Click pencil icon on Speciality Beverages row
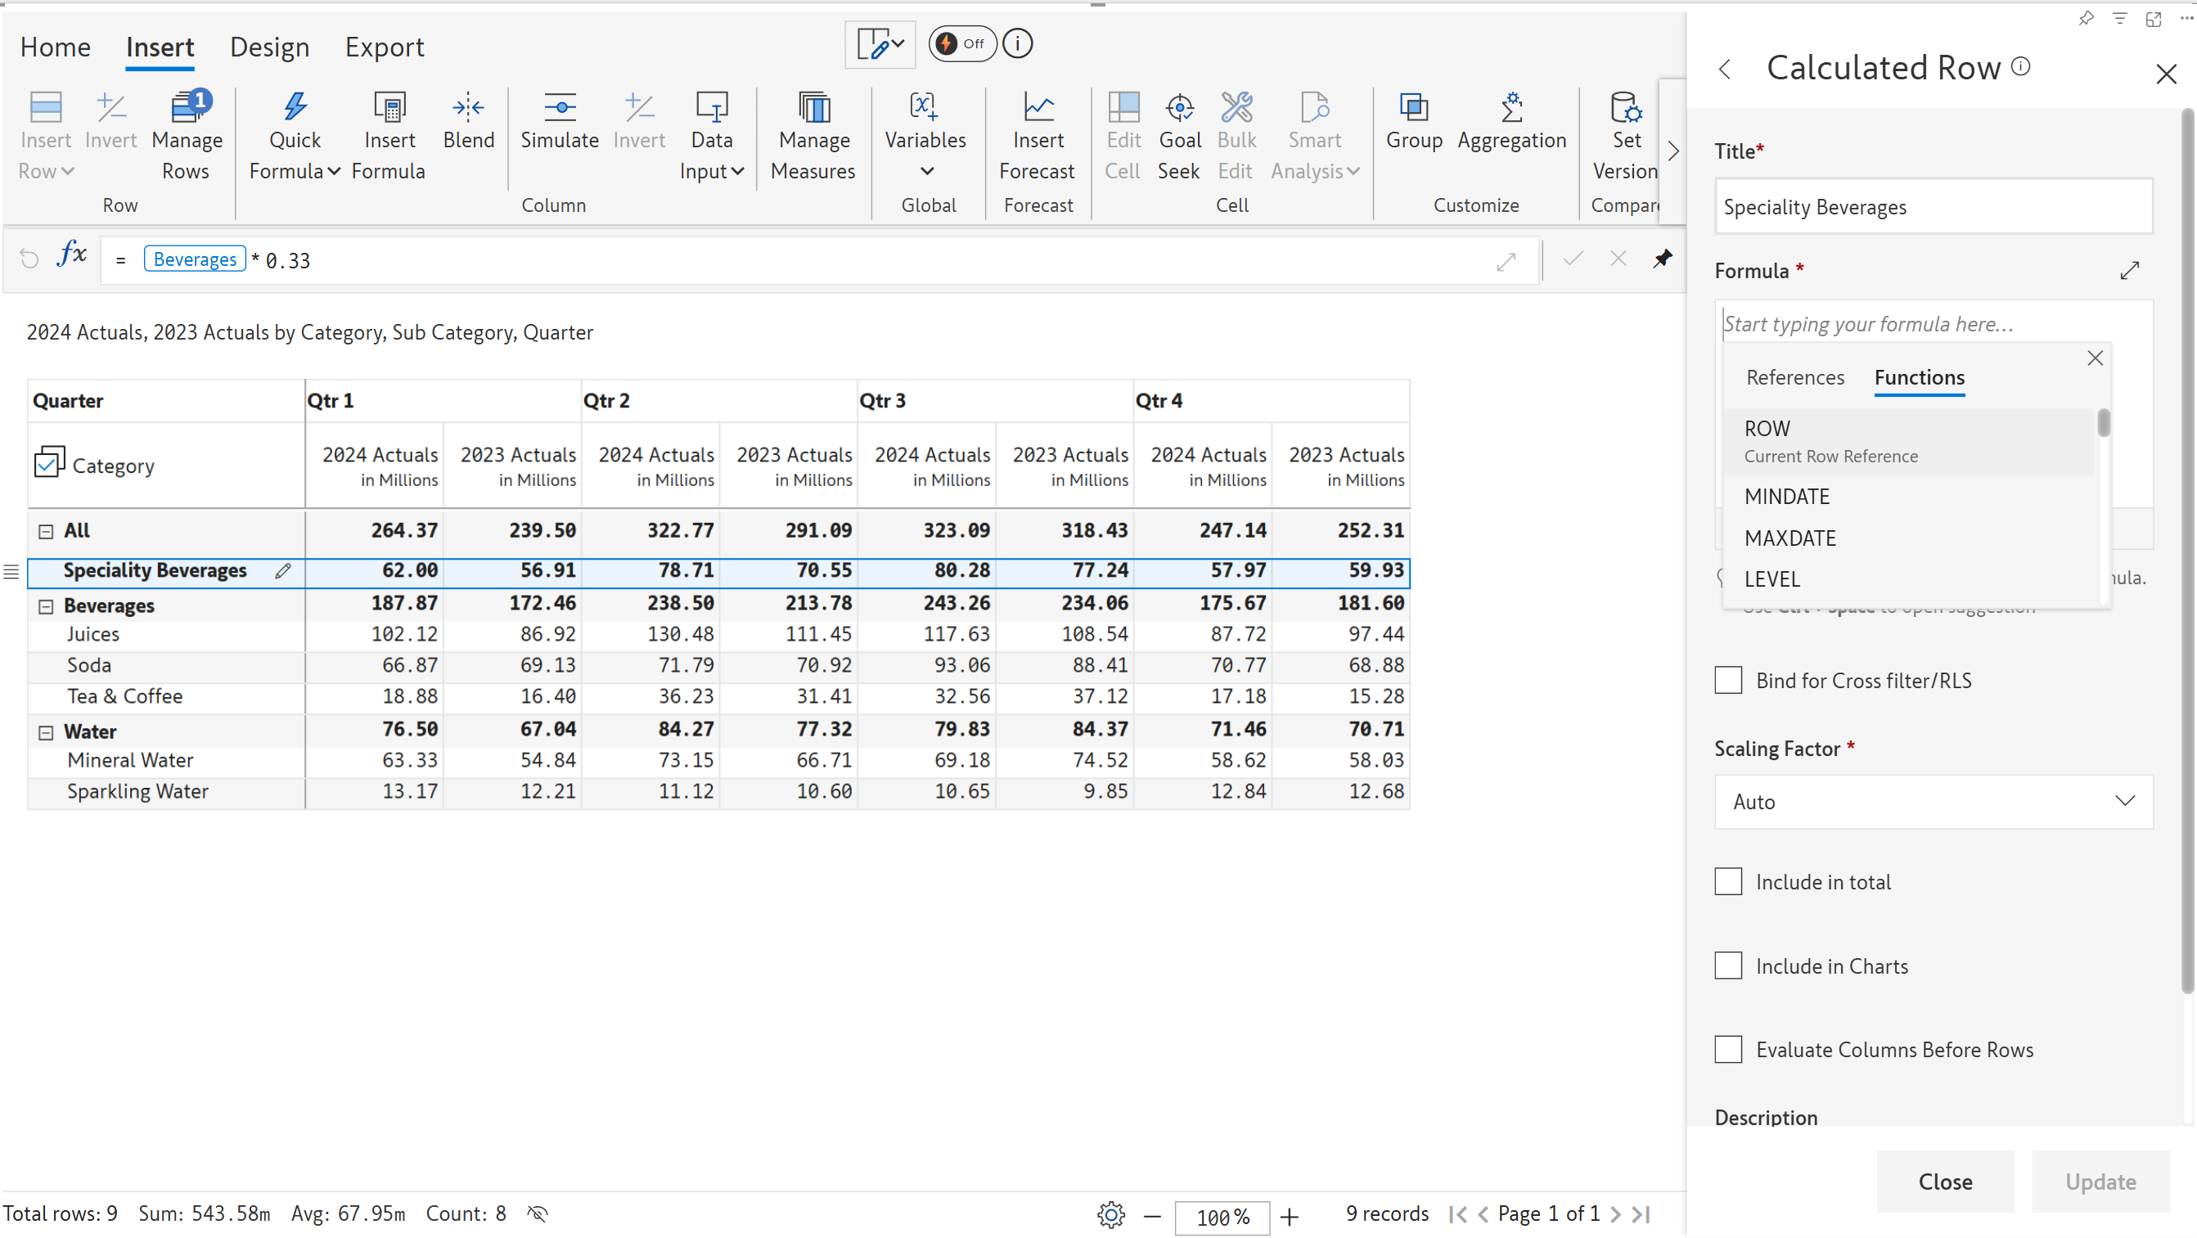The width and height of the screenshot is (2197, 1238). coord(282,571)
